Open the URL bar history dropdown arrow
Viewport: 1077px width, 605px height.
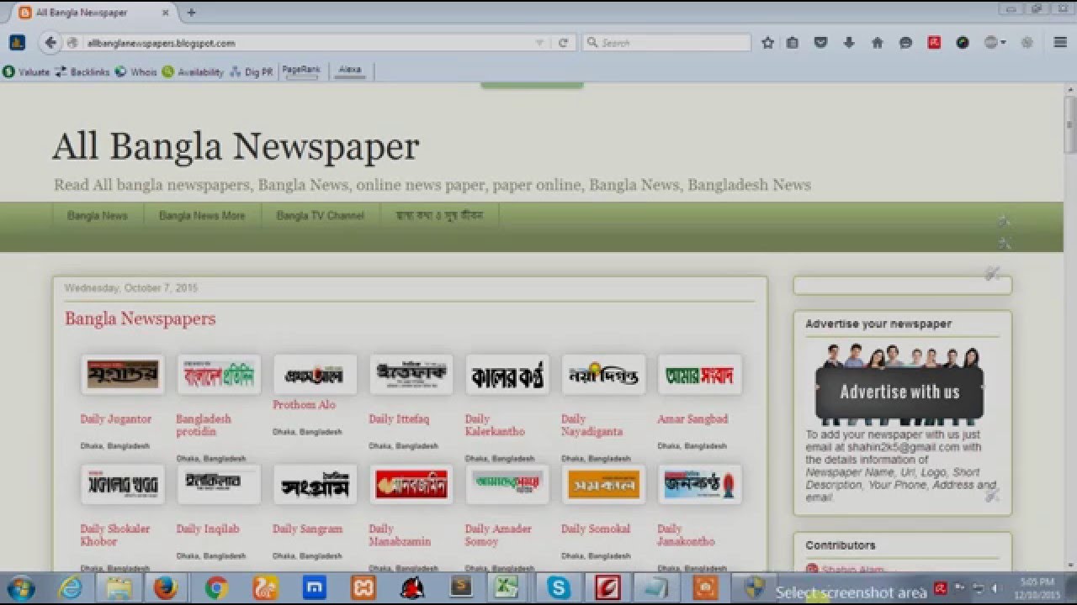point(539,43)
